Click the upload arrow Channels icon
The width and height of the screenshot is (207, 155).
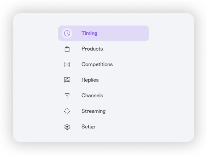(67, 96)
